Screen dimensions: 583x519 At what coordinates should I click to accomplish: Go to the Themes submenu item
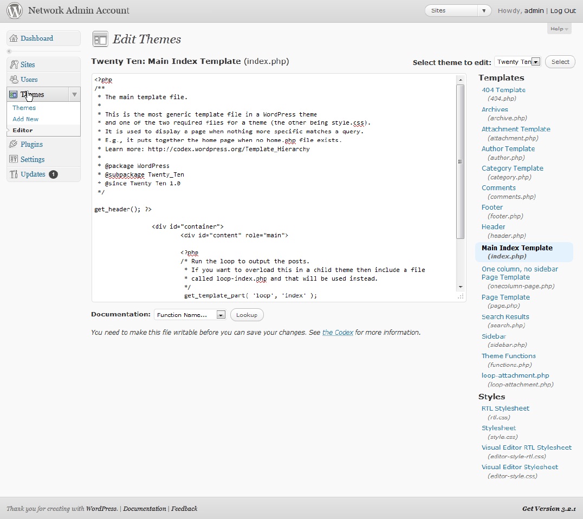(24, 108)
